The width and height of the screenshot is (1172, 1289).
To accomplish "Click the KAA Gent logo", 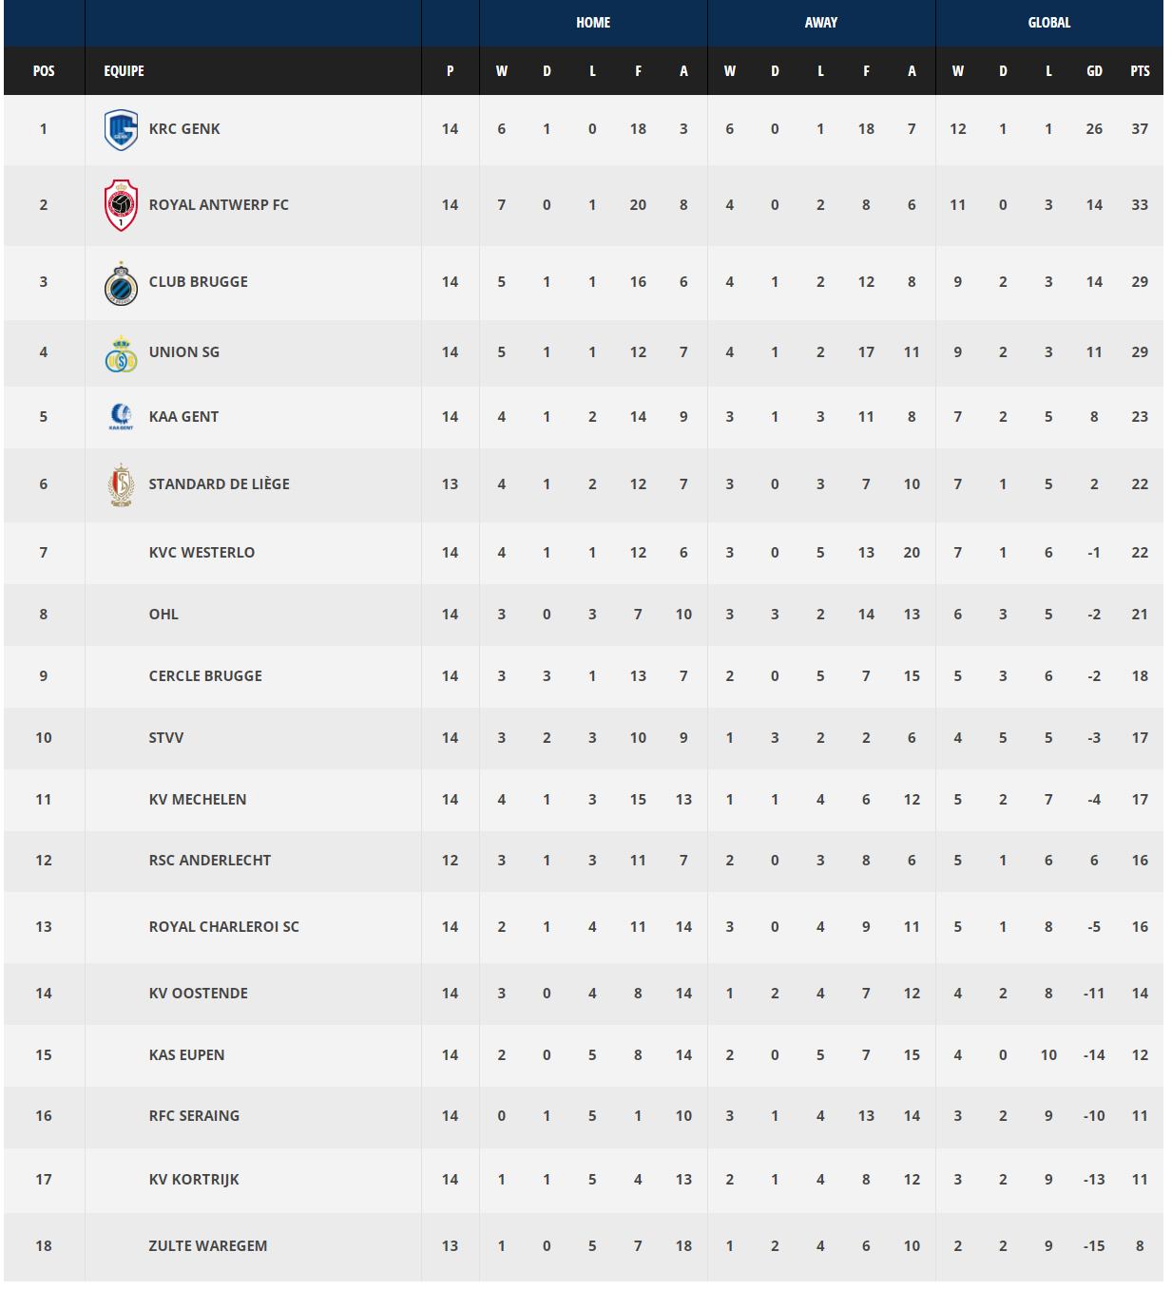I will 121,417.
